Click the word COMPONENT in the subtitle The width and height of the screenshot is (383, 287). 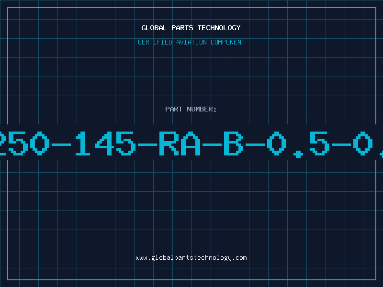[x=228, y=42]
